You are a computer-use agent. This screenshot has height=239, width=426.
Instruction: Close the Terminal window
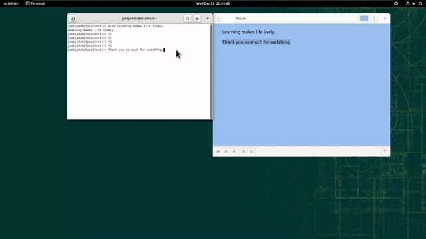tap(208, 19)
